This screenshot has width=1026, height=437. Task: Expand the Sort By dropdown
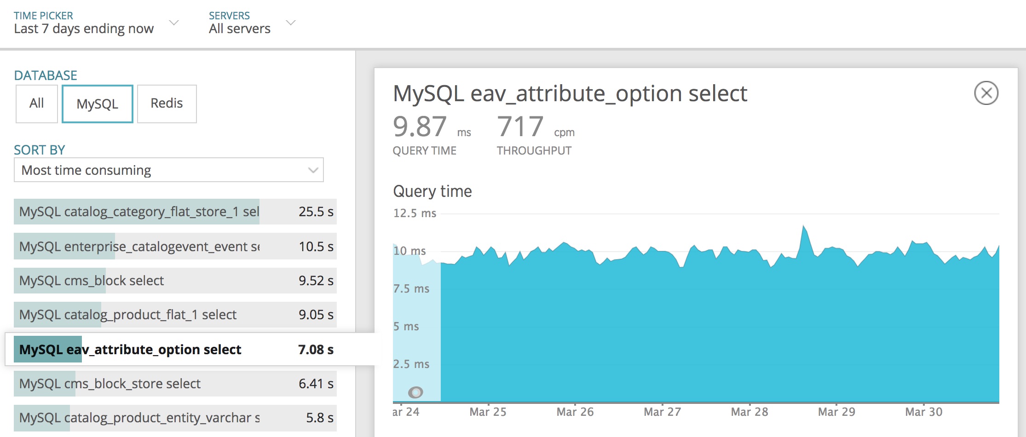(x=169, y=170)
